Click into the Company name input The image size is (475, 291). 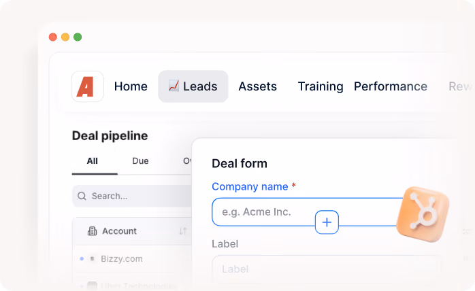pos(307,212)
